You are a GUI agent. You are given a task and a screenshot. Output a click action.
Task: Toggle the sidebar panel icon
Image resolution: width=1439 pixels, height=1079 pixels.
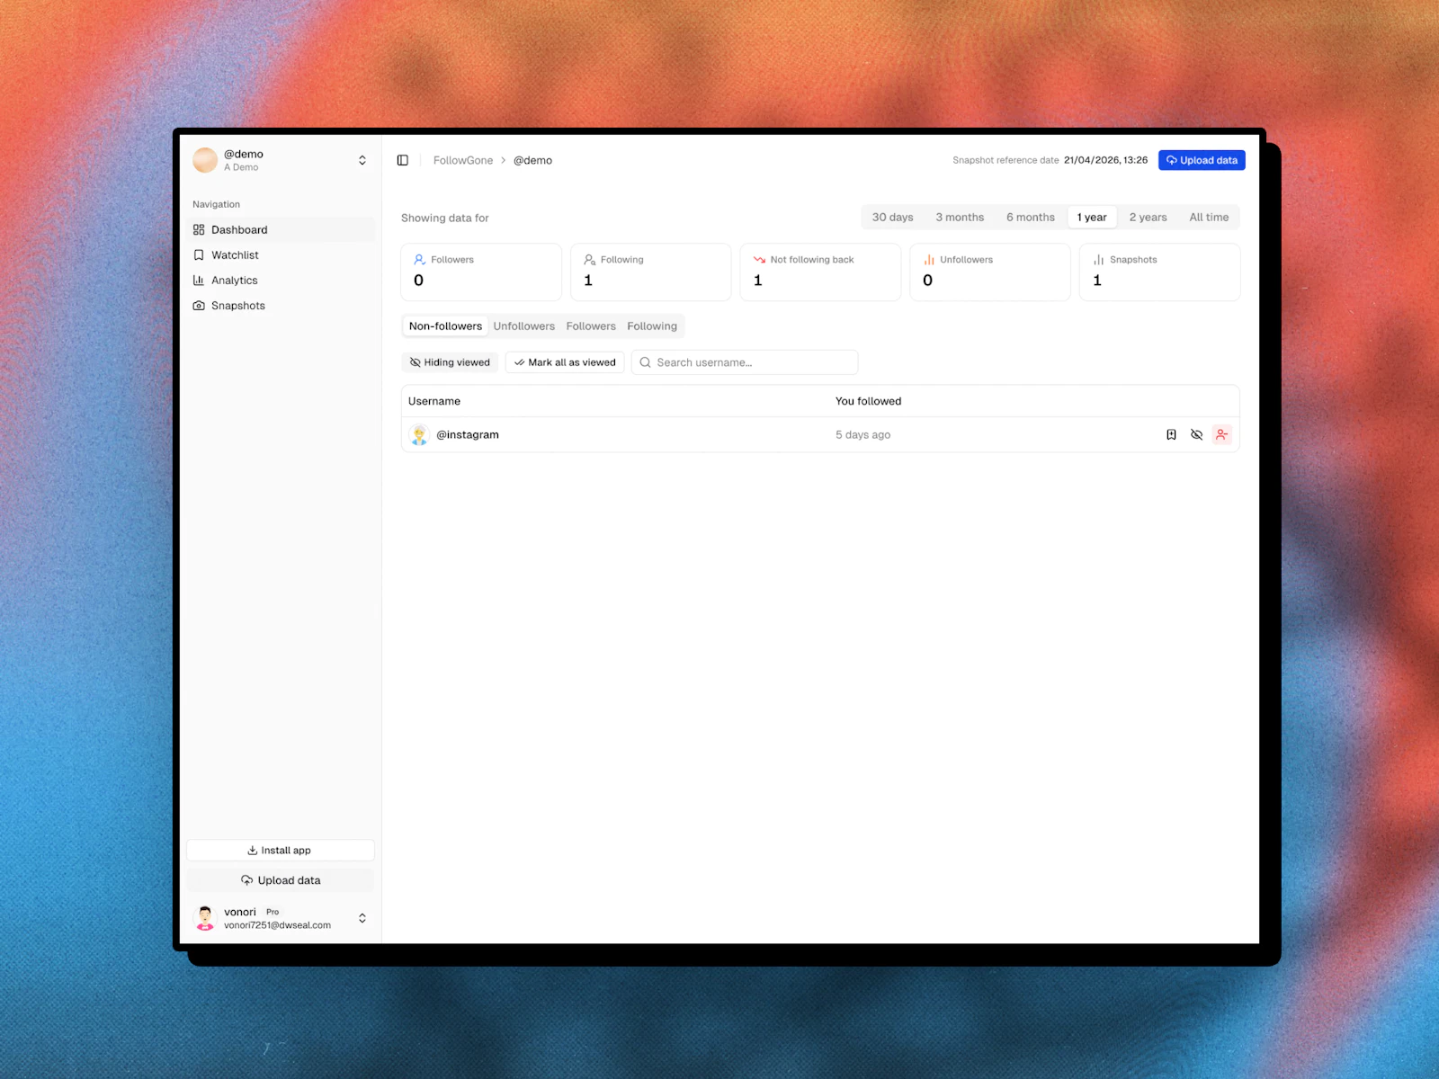(403, 160)
